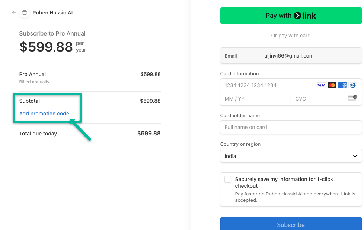Image resolution: width=364 pixels, height=230 pixels.
Task: Enable save information for 1-click checkout
Action: pyautogui.click(x=227, y=179)
